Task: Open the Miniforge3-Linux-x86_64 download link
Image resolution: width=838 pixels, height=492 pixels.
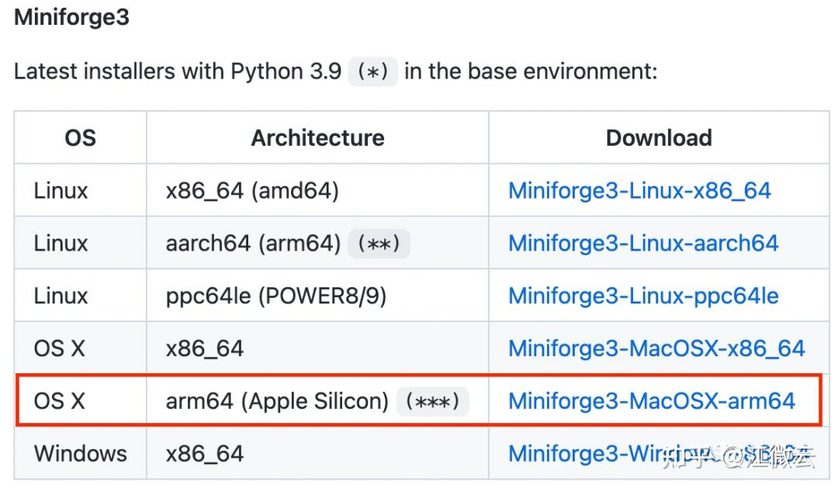Action: [x=639, y=191]
